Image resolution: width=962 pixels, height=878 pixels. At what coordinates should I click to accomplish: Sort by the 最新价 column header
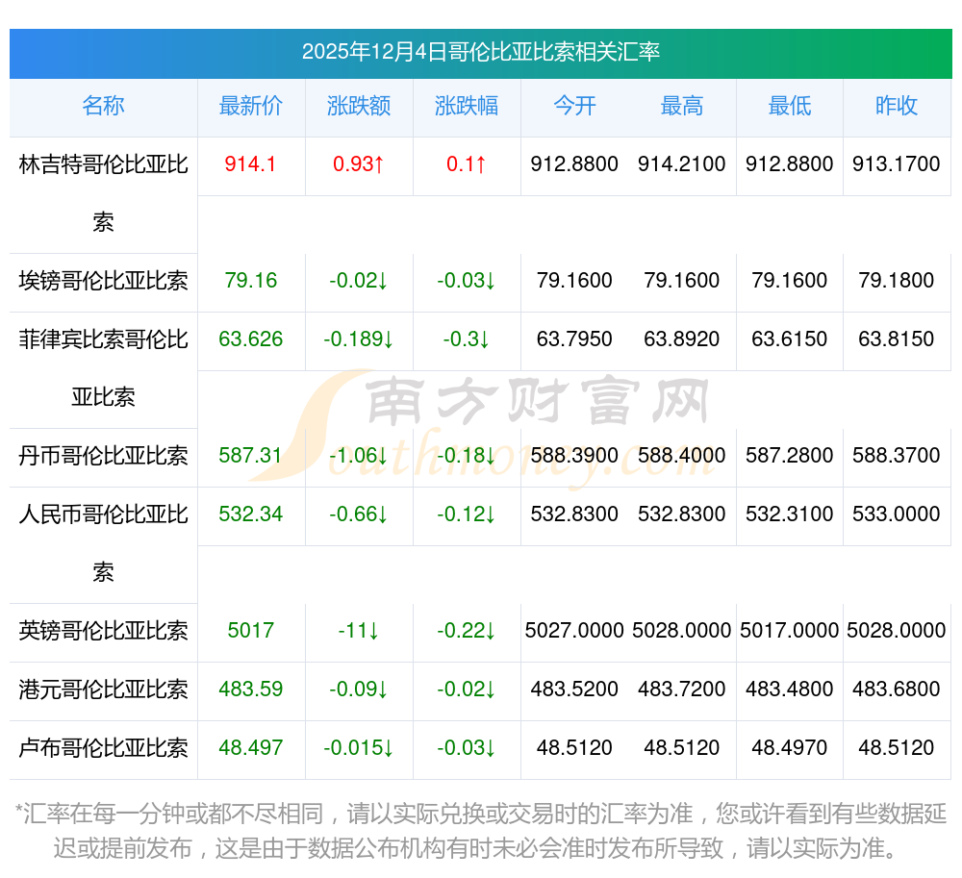pyautogui.click(x=251, y=106)
